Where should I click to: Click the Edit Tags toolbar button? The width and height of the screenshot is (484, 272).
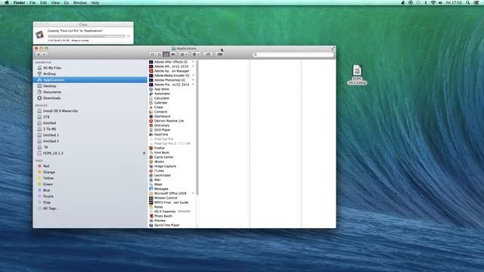220,54
